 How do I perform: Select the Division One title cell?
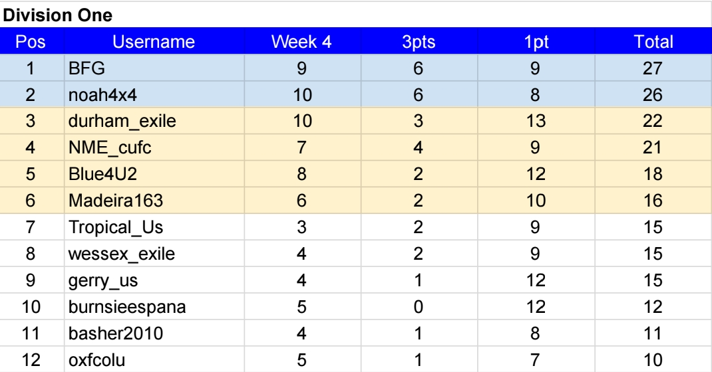point(356,15)
